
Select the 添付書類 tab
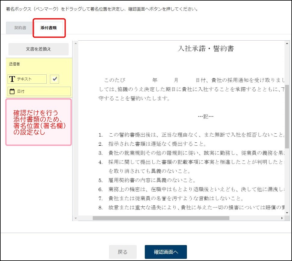[48, 28]
